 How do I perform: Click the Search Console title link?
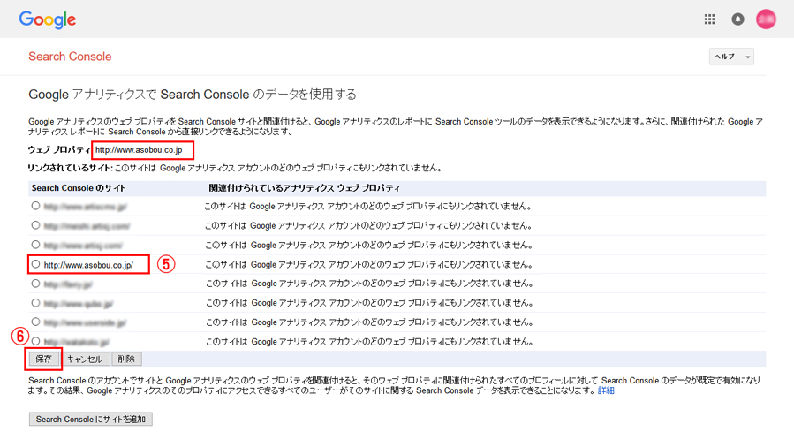[x=70, y=57]
